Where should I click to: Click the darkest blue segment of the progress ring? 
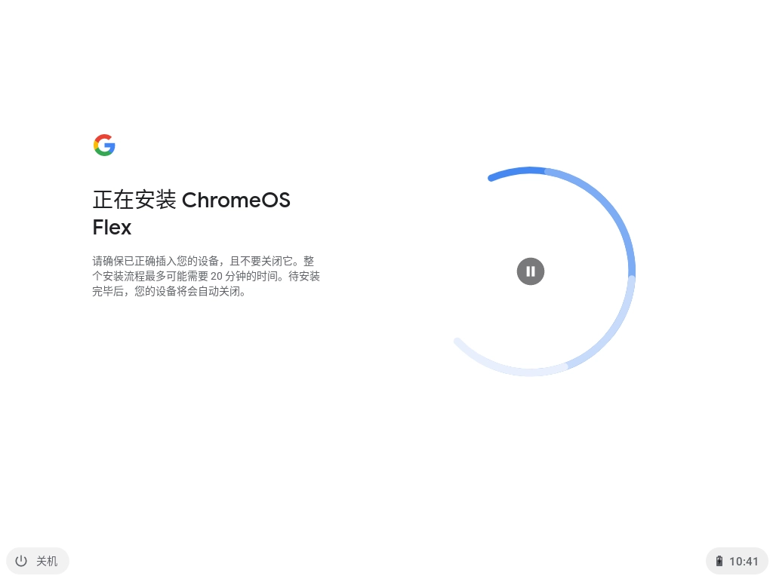pos(516,173)
